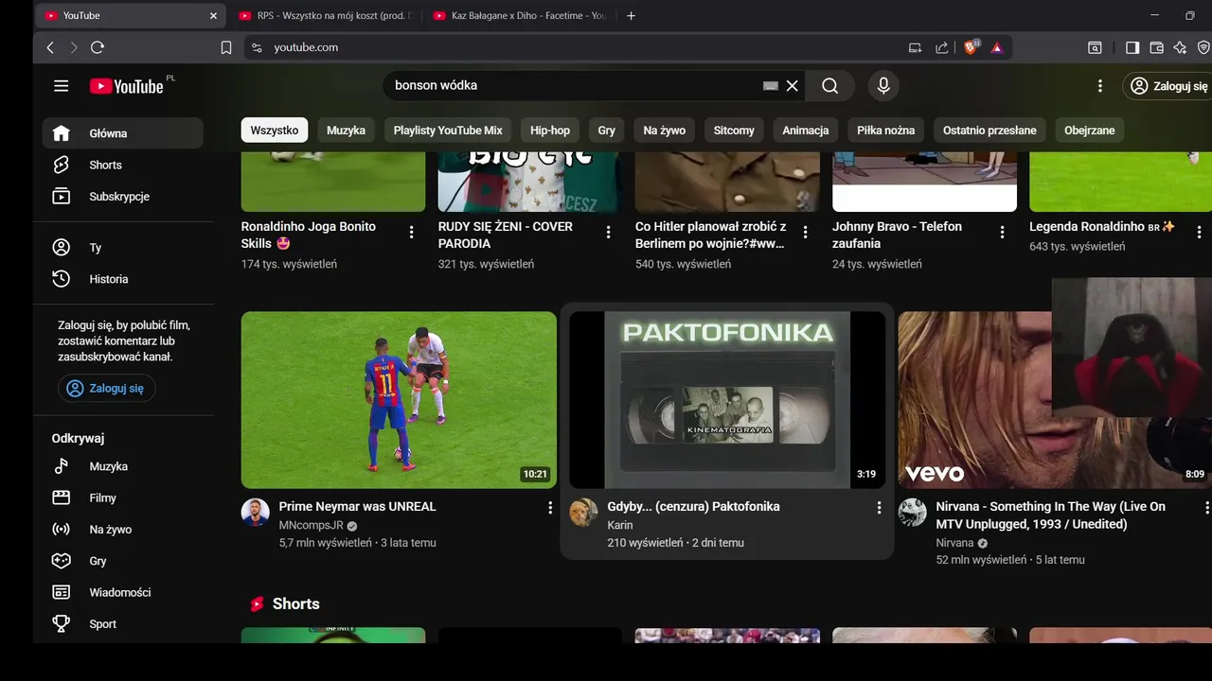The width and height of the screenshot is (1212, 681).
Task: Open options for Co Hitler planował video
Action: (x=806, y=232)
